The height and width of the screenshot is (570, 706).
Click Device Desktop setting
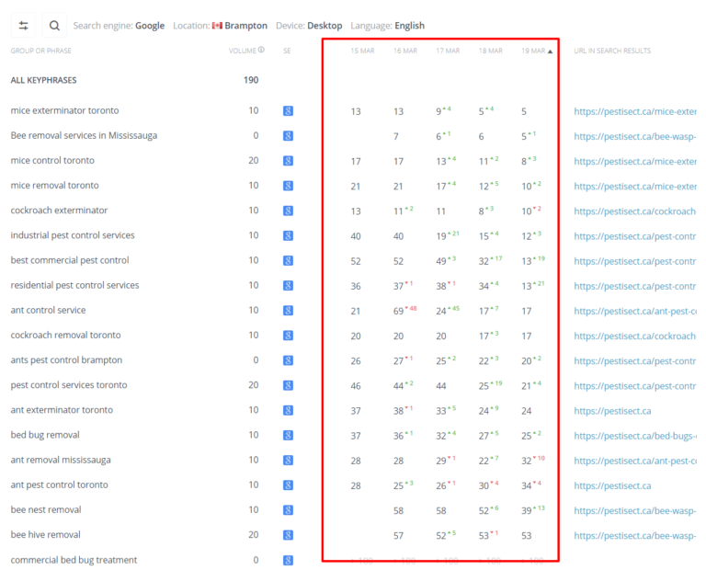[309, 26]
